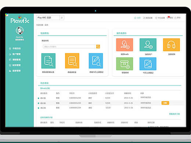Open 客户管理 (customer management) in the sidebar
The width and height of the screenshot is (191, 143).
pos(15,54)
